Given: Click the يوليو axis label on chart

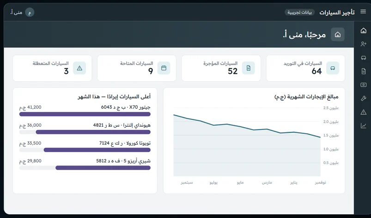Looking at the screenshot, I should tap(213, 183).
